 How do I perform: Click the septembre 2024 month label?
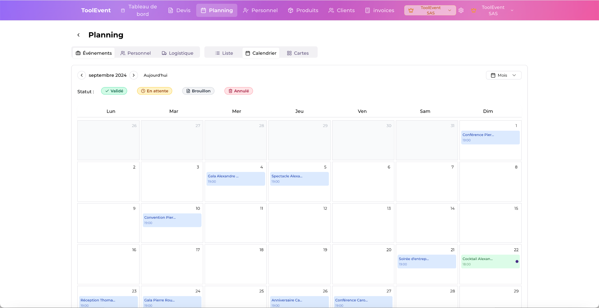pyautogui.click(x=108, y=75)
